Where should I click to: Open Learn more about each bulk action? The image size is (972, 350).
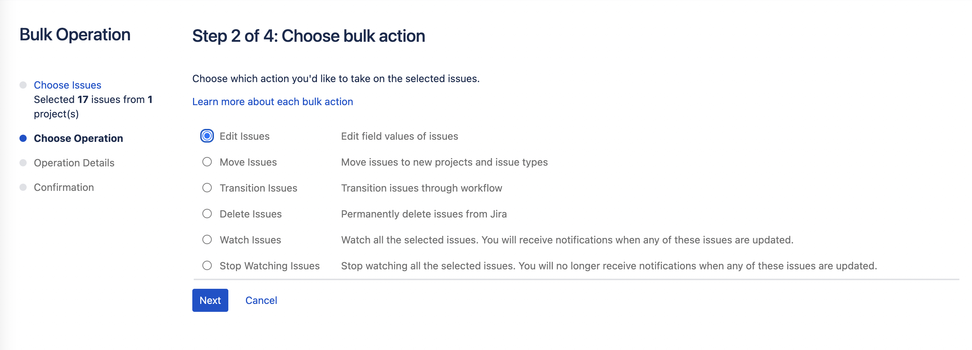click(x=272, y=102)
